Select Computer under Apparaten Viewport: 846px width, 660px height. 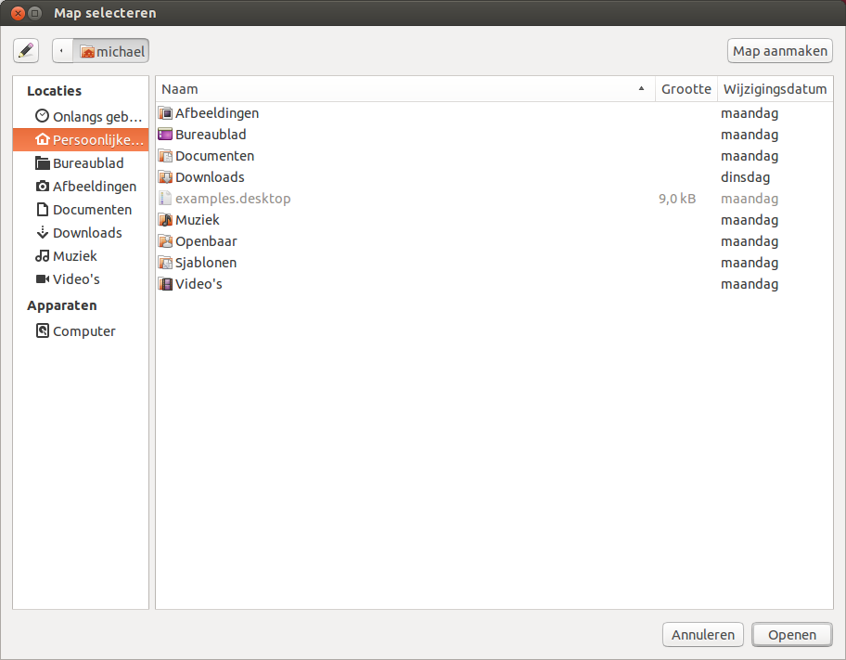(x=83, y=331)
